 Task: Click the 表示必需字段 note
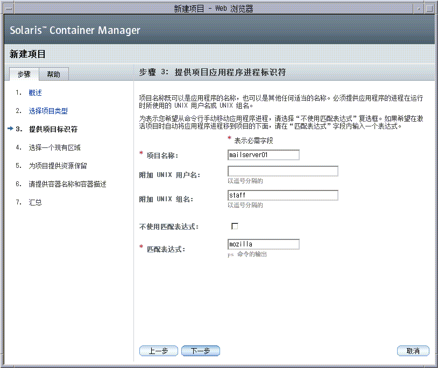click(x=253, y=140)
